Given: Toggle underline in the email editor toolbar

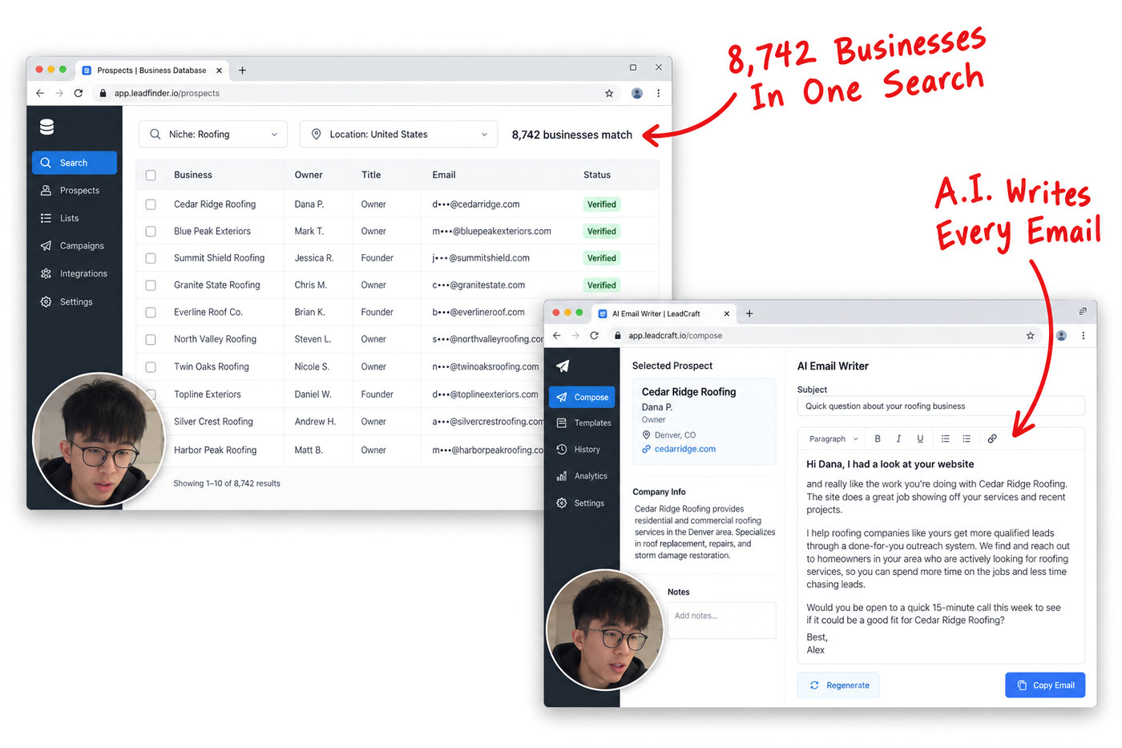Looking at the screenshot, I should 920,439.
